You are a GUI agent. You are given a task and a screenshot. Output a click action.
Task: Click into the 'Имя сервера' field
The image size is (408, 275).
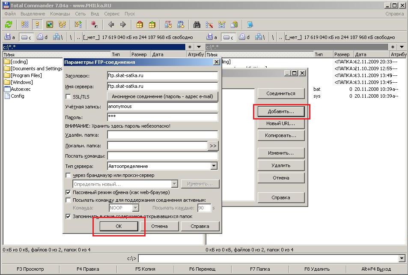(162, 86)
